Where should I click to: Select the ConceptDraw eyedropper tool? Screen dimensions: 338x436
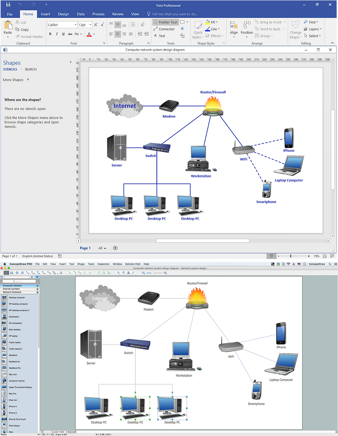pyautogui.click(x=133, y=273)
